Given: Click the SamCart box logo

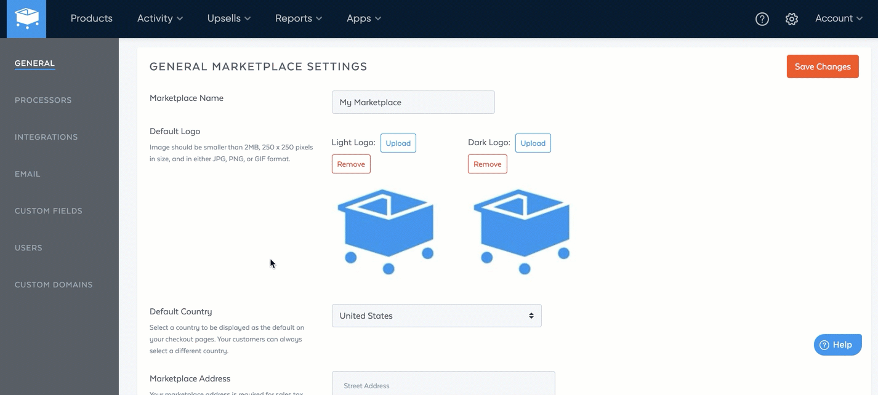Looking at the screenshot, I should click(x=25, y=18).
